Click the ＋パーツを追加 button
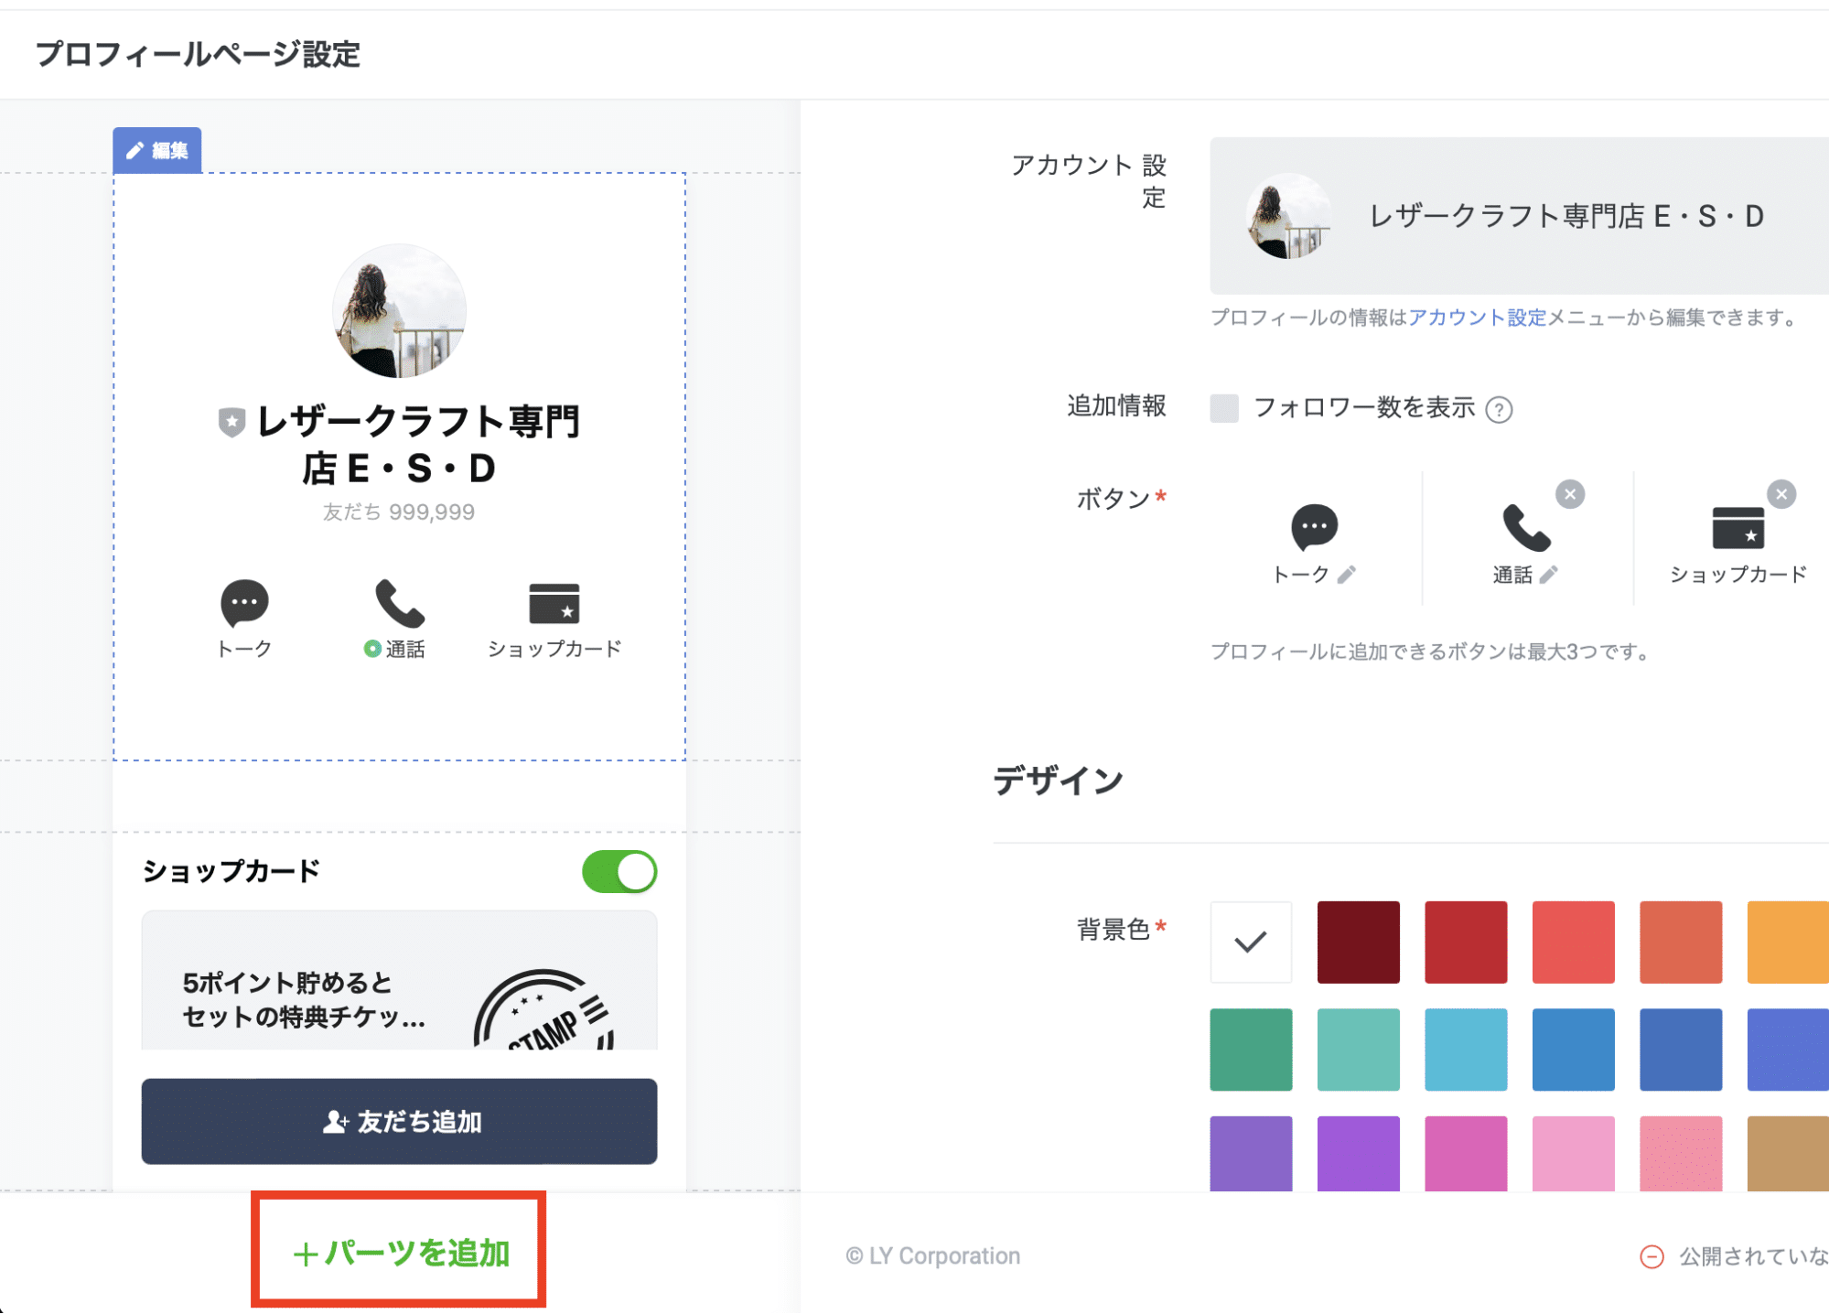 399,1252
